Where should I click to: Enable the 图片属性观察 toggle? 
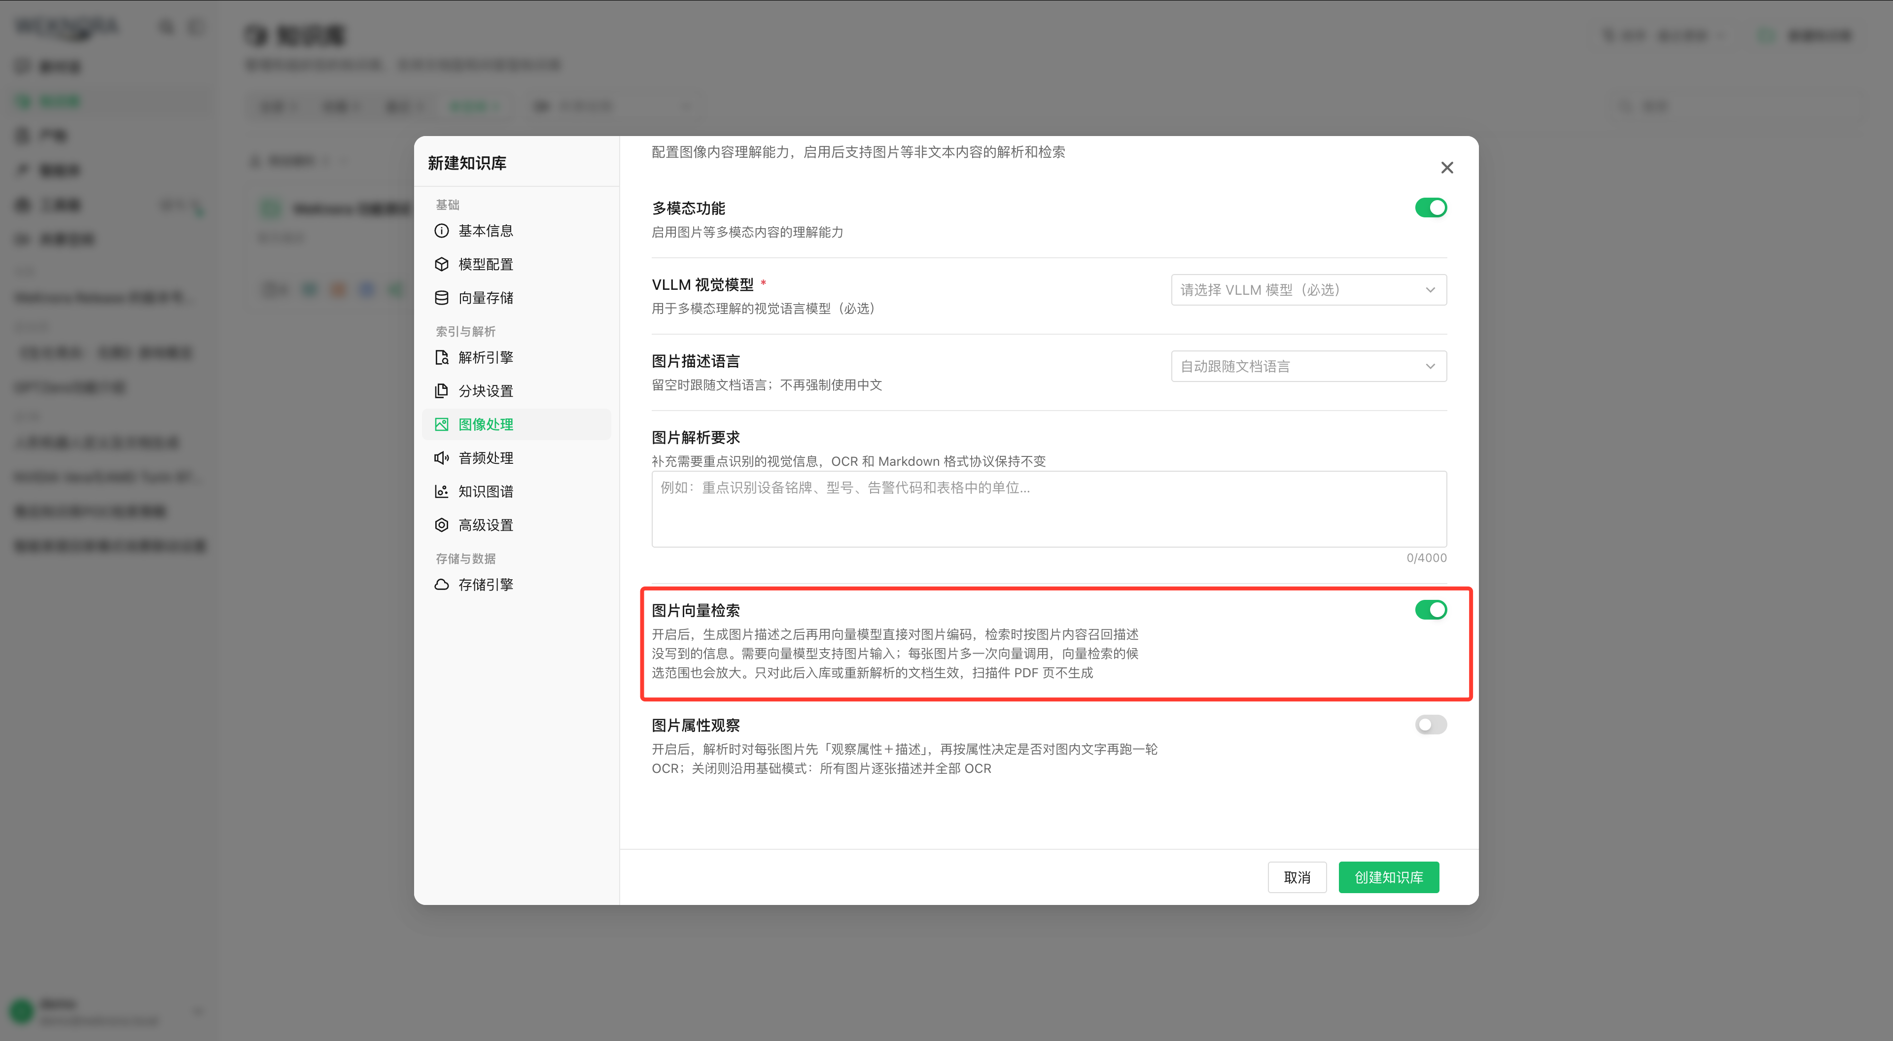click(1431, 725)
